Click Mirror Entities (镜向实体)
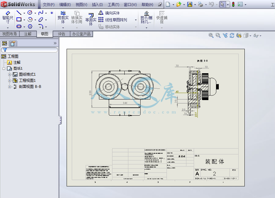This screenshot has width=275, height=198. click(x=109, y=13)
